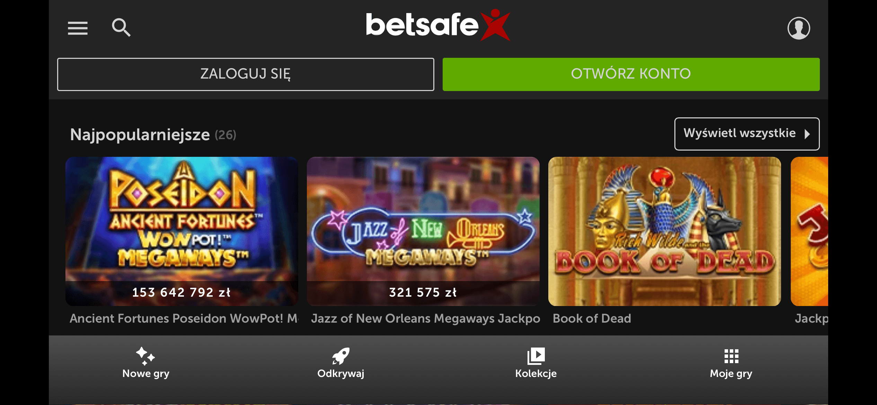Click the 321 575 zł jackpot amount
The width and height of the screenshot is (877, 405).
(x=423, y=292)
